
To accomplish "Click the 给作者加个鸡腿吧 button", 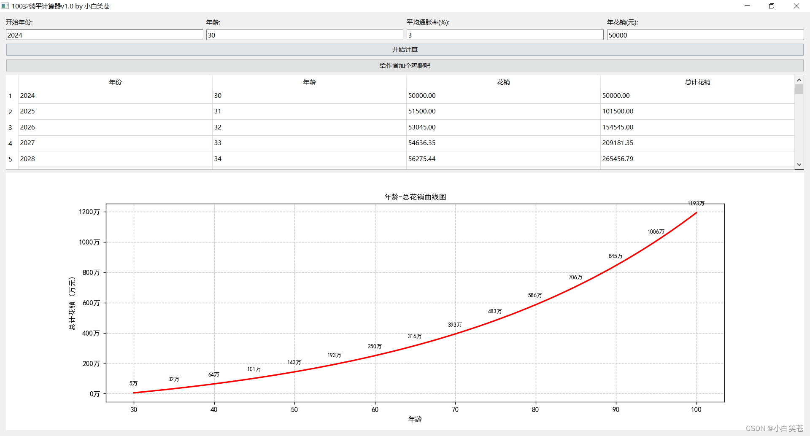I will coord(405,66).
